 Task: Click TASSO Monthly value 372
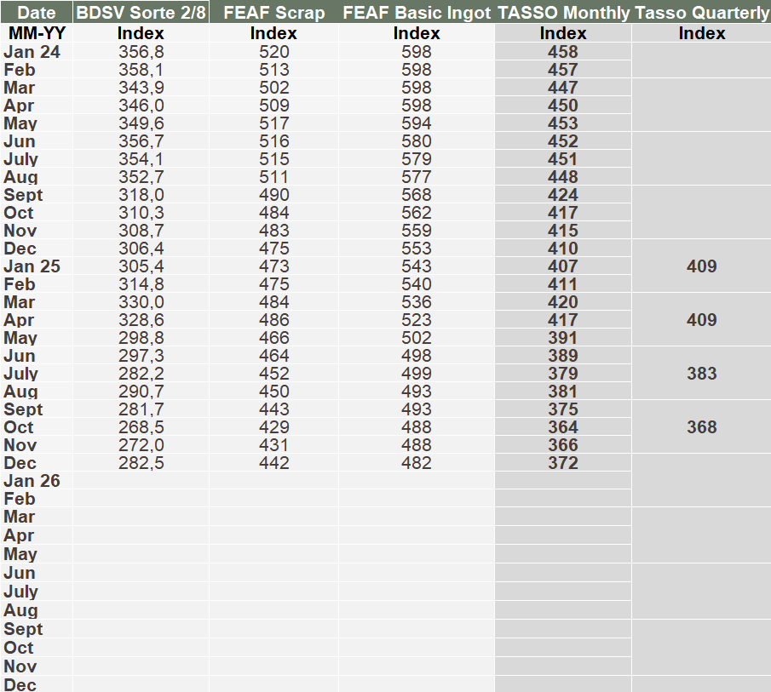pos(563,463)
